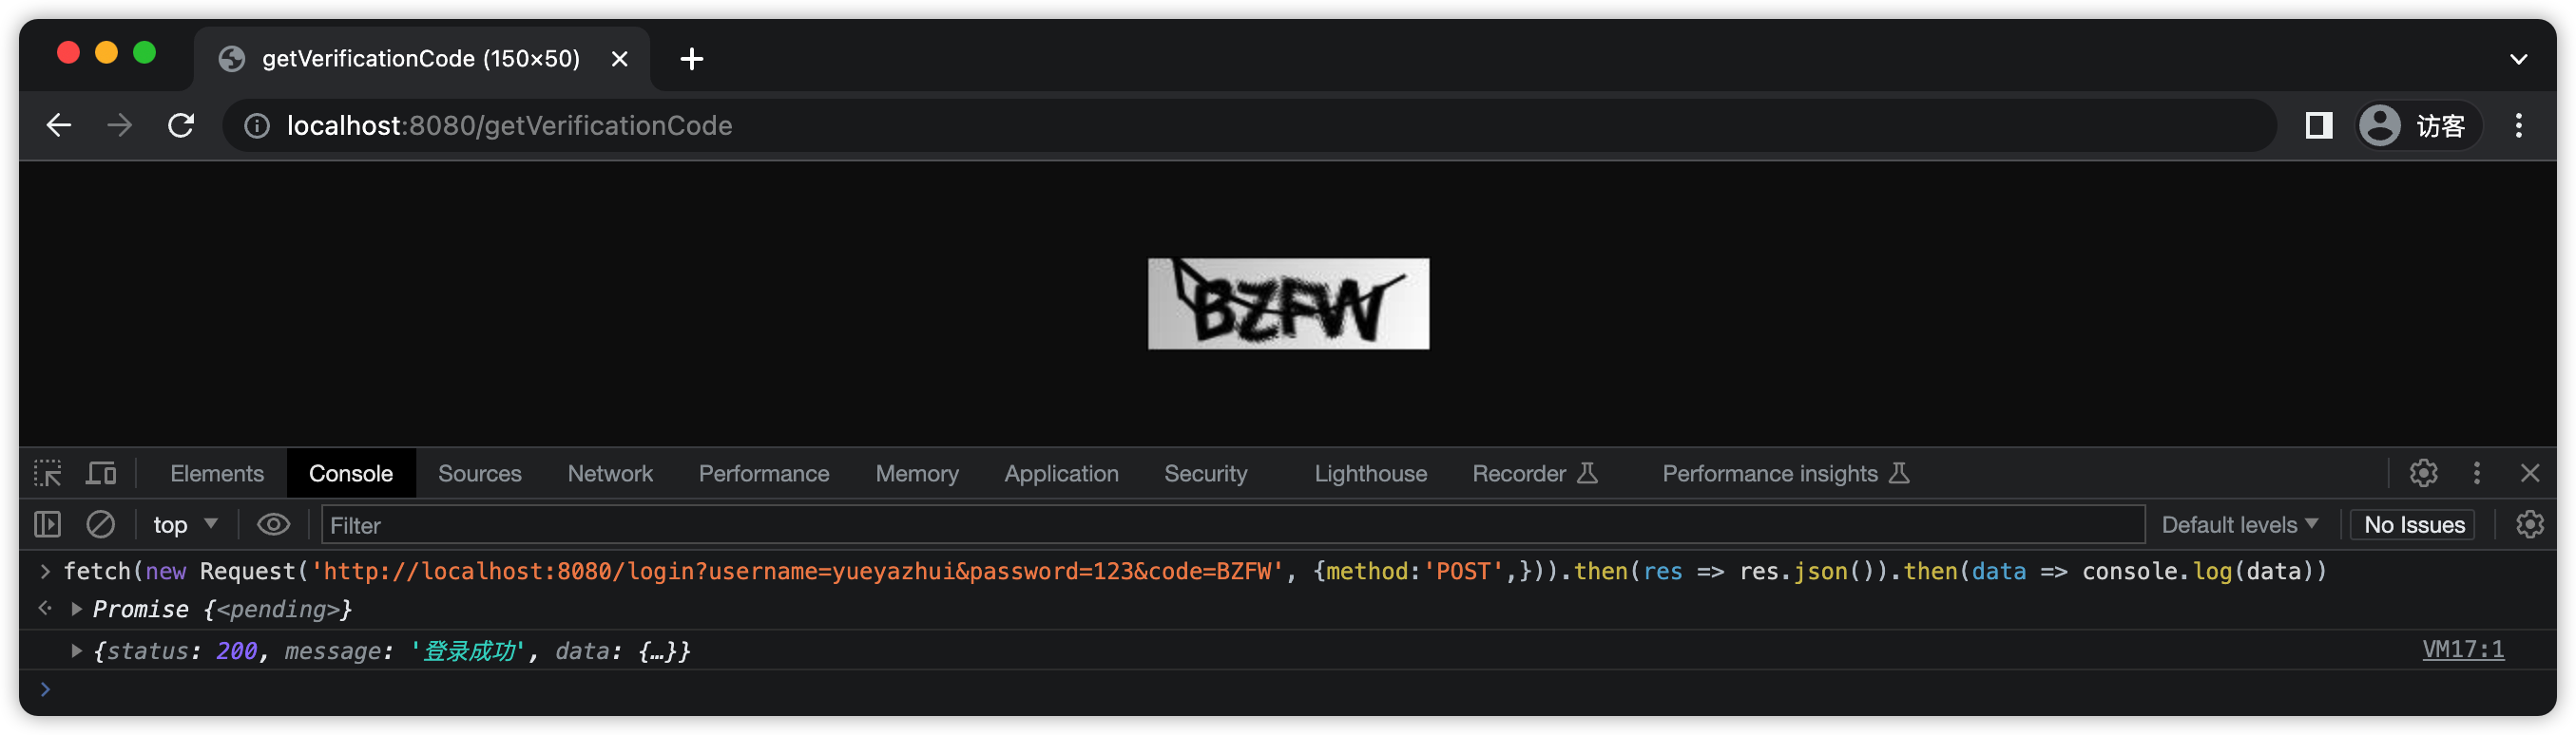The width and height of the screenshot is (2576, 735).
Task: Activate inspect element picker
Action: point(47,473)
